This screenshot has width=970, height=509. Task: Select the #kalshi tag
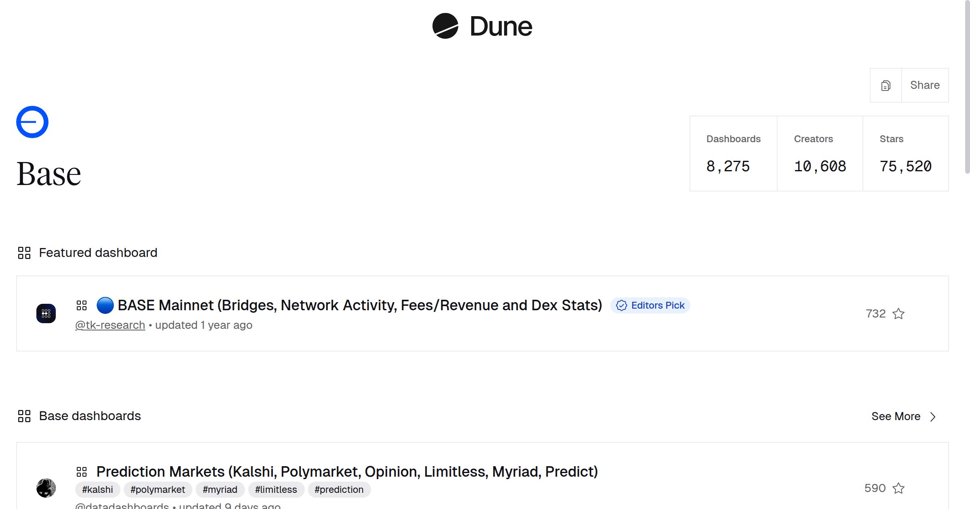pyautogui.click(x=97, y=490)
